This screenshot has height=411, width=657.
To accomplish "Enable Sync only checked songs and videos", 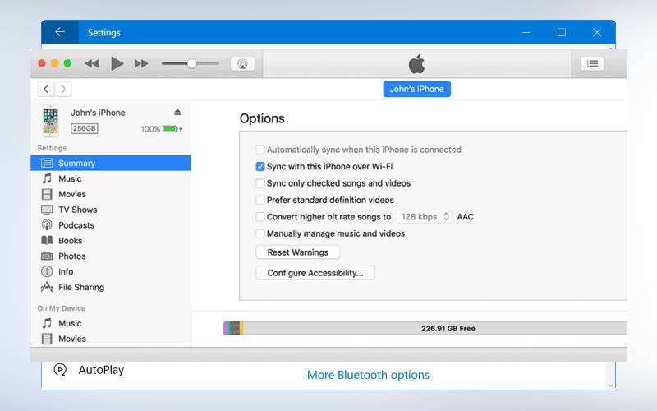I will (260, 183).
